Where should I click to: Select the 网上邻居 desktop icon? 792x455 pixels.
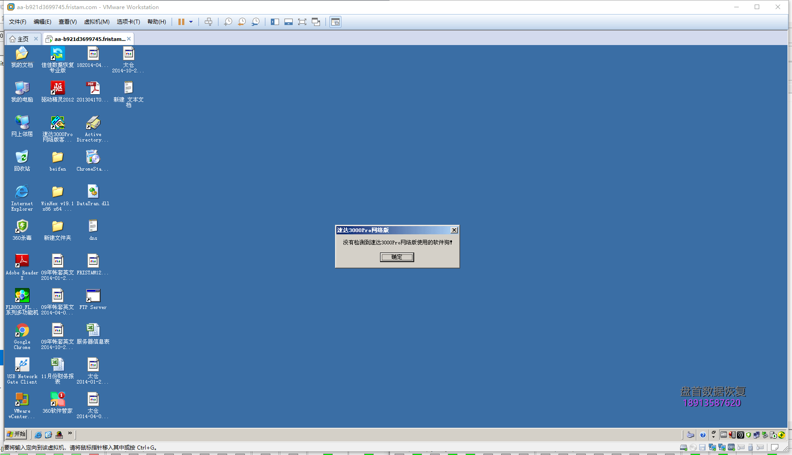[x=22, y=126]
